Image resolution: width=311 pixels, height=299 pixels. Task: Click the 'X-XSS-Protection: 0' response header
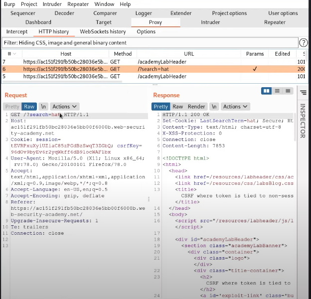tap(192, 133)
